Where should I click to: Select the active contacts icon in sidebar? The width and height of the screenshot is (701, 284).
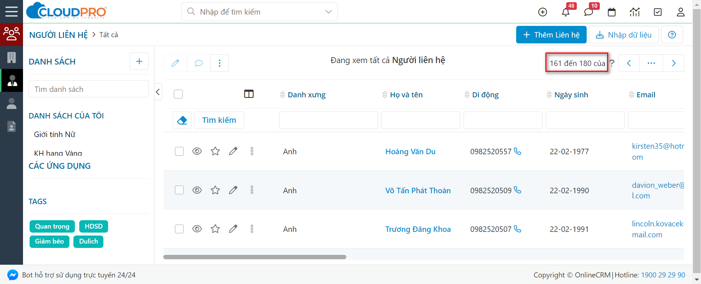[12, 80]
